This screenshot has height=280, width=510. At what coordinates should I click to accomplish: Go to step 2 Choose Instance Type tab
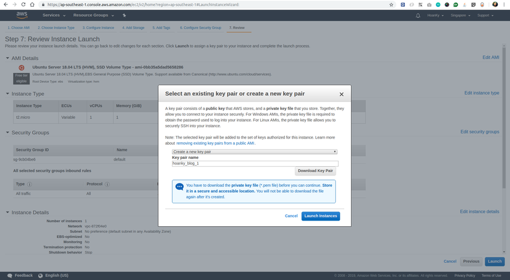56,28
